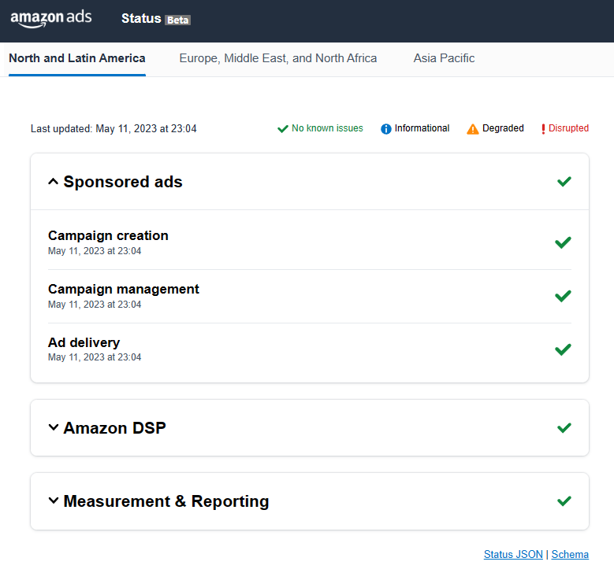Click the Last updated timestamp text

113,128
